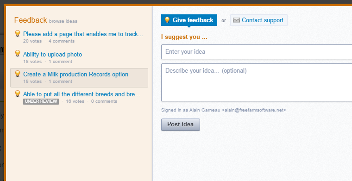Switch to the Give feedback tab
The width and height of the screenshot is (352, 181).
[x=189, y=20]
